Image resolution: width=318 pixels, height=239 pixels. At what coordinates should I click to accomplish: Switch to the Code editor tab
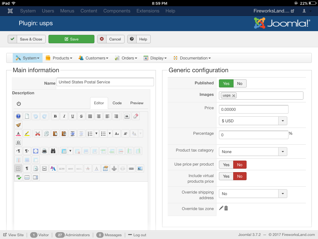click(x=117, y=103)
